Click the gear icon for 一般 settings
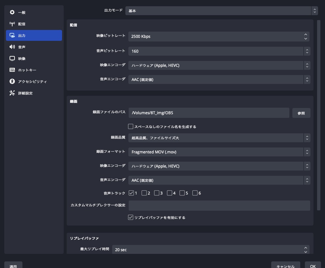325x268 pixels. pos(12,12)
